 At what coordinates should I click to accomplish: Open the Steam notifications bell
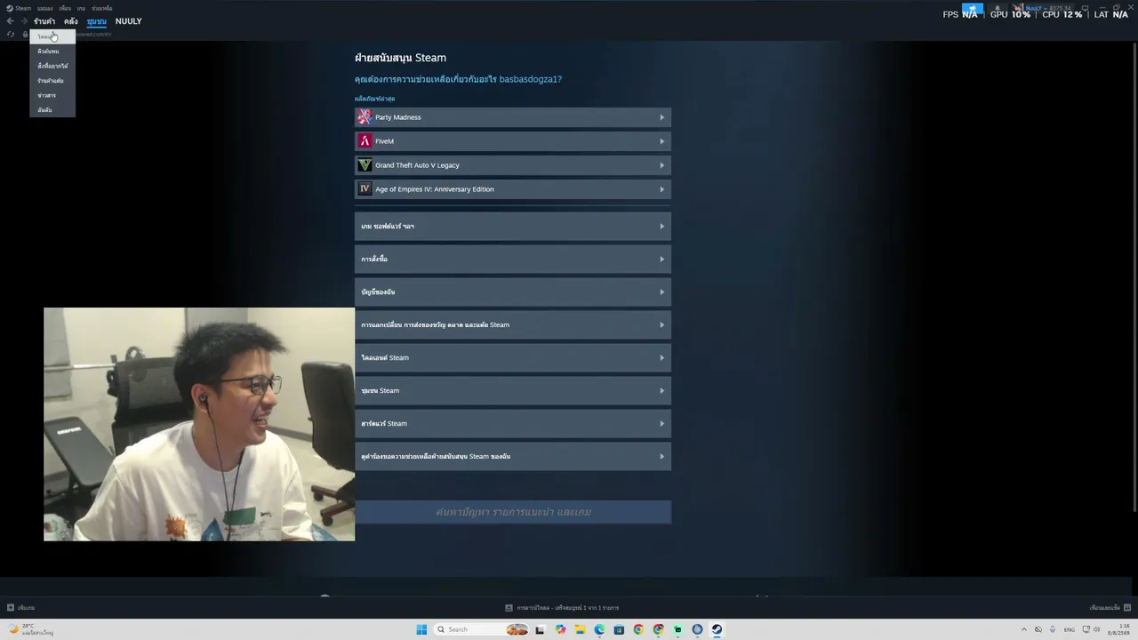pos(997,9)
